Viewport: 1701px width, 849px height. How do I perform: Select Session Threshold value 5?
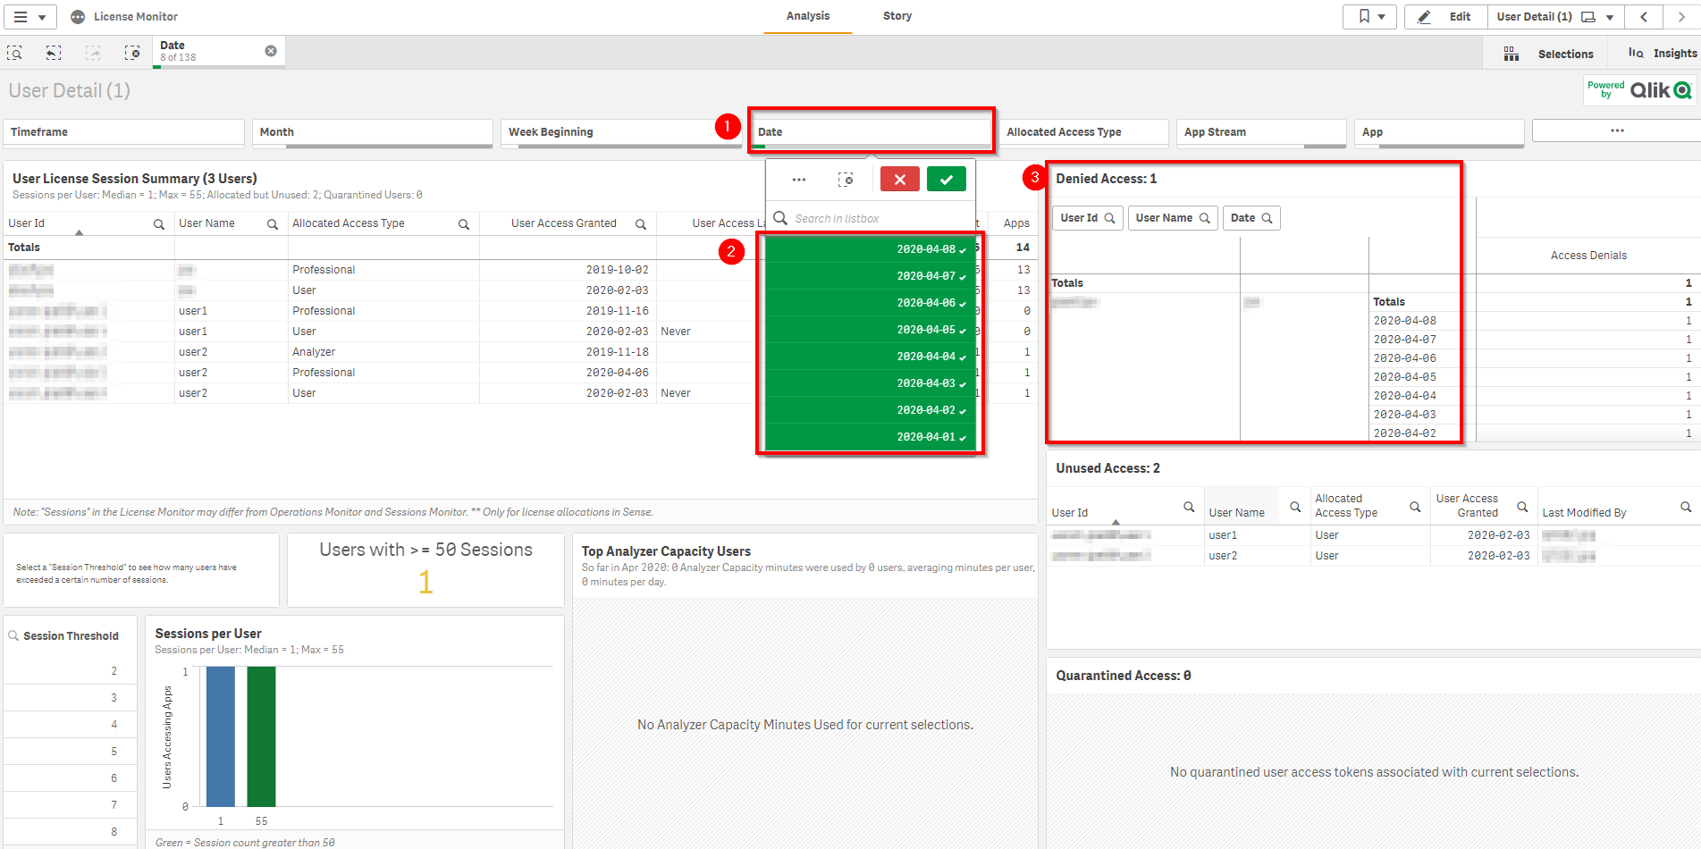70,751
